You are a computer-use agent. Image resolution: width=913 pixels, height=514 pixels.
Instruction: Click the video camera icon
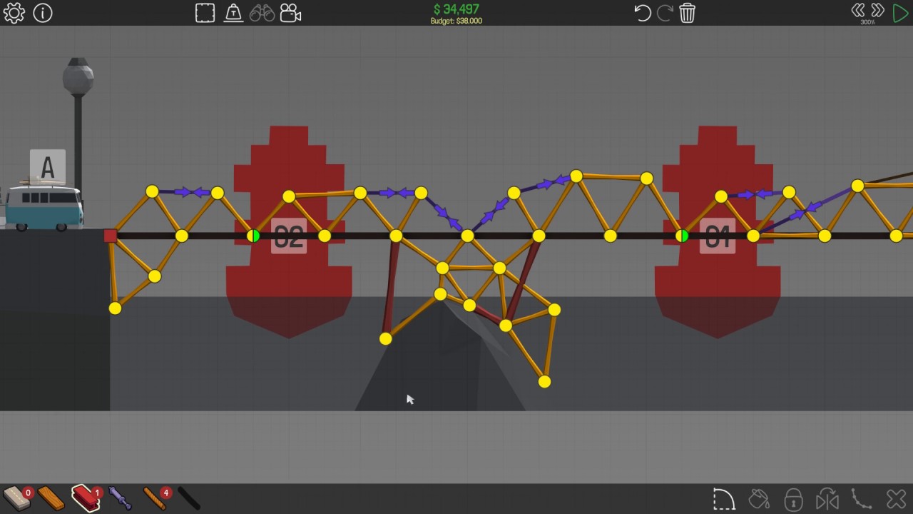[290, 13]
